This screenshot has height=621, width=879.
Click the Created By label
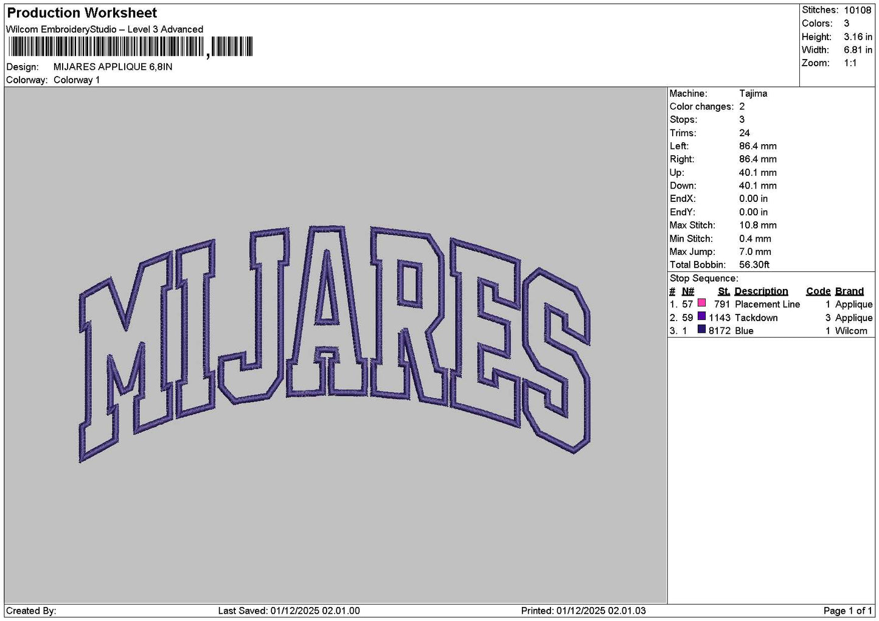point(31,611)
